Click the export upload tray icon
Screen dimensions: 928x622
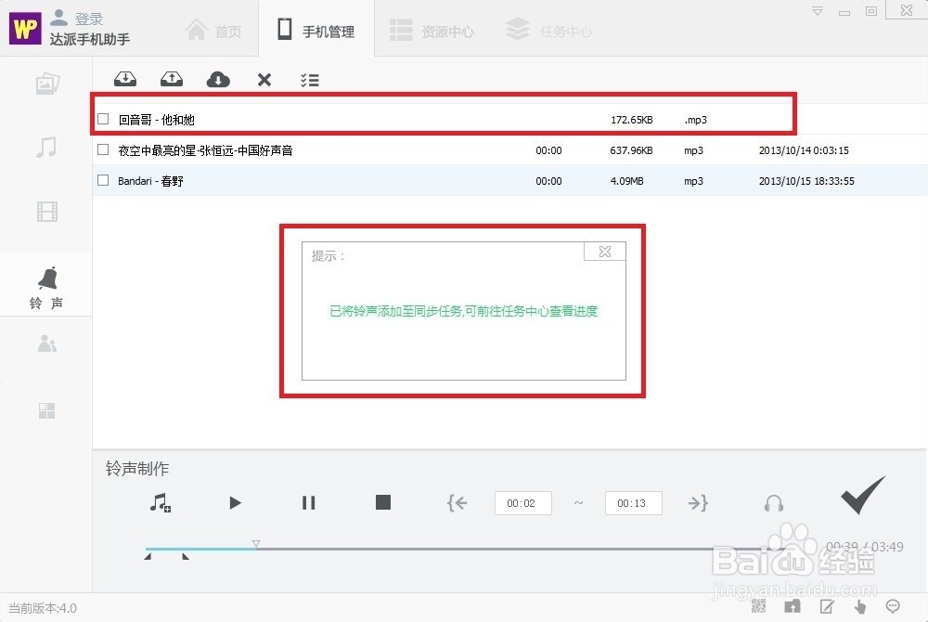[172, 79]
